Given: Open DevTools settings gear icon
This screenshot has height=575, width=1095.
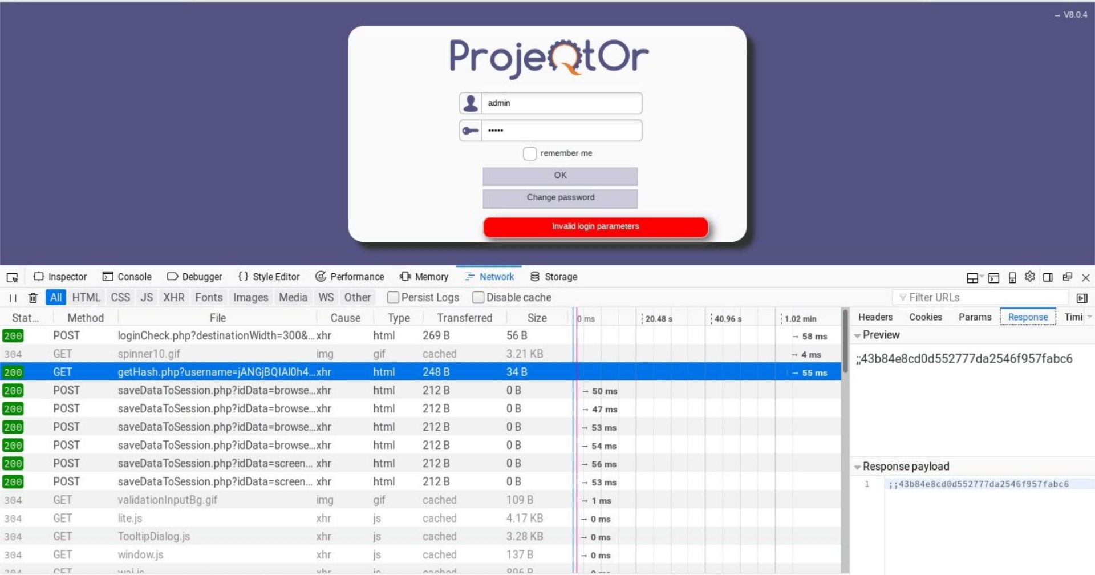Looking at the screenshot, I should pyautogui.click(x=1029, y=277).
